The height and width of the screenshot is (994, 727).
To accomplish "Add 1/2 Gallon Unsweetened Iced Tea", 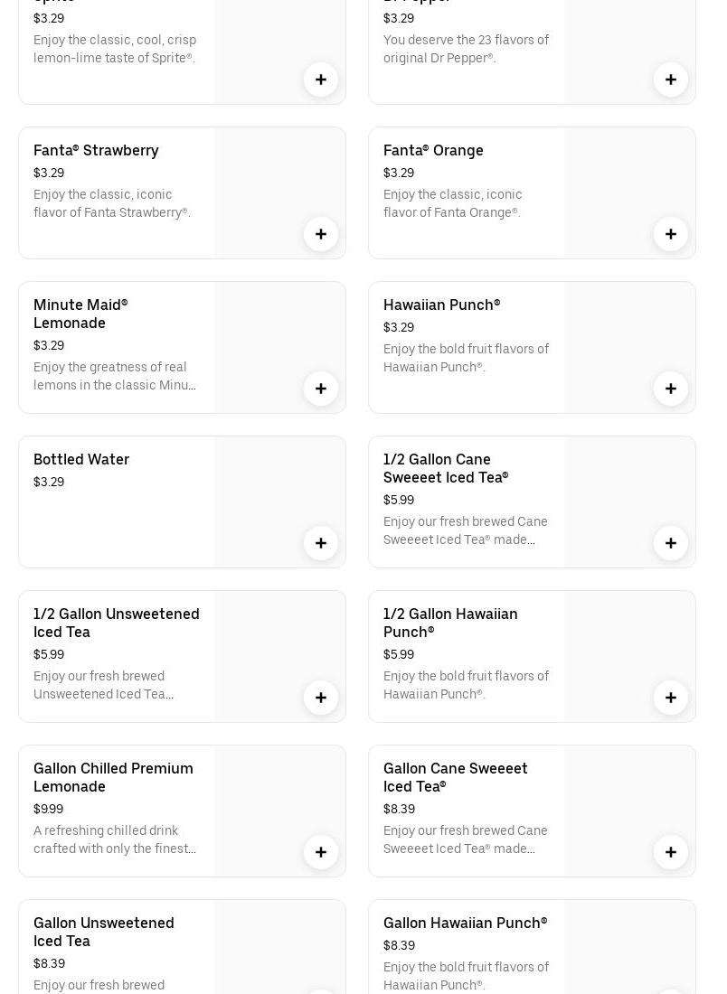I will click(x=321, y=698).
